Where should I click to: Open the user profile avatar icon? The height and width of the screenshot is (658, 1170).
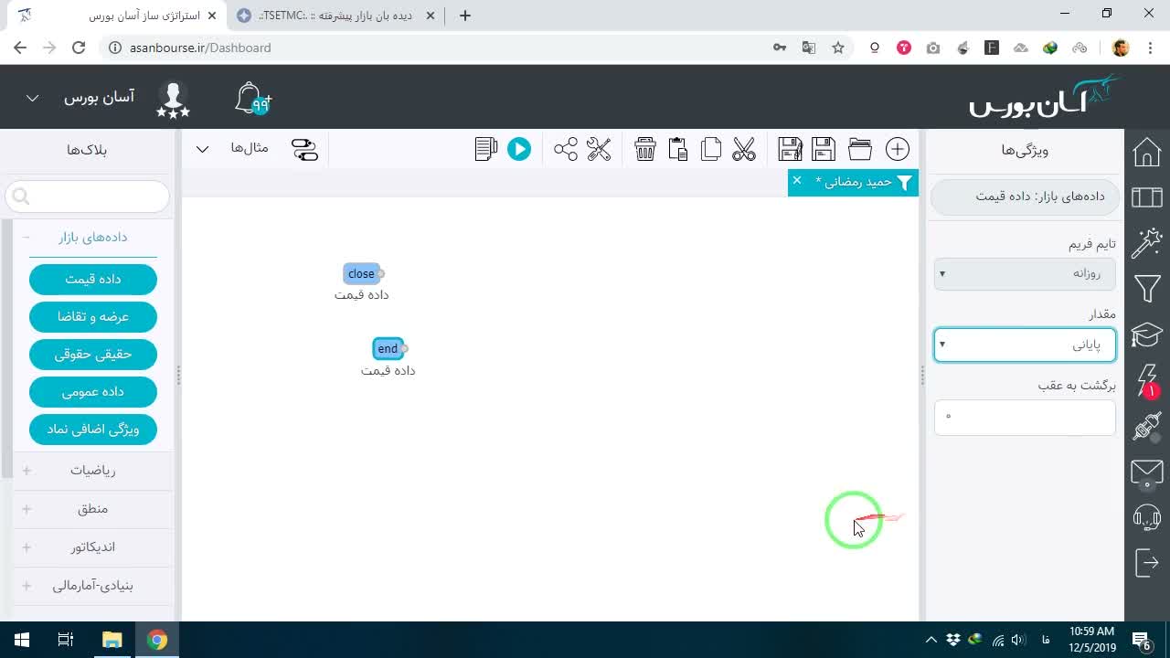173,99
